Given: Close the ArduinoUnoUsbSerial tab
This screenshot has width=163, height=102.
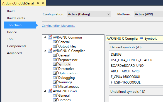Looking at the screenshot, I should pos(43,3).
